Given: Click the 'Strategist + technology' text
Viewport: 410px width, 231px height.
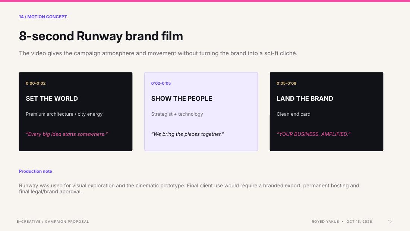Looking at the screenshot, I should (x=177, y=114).
